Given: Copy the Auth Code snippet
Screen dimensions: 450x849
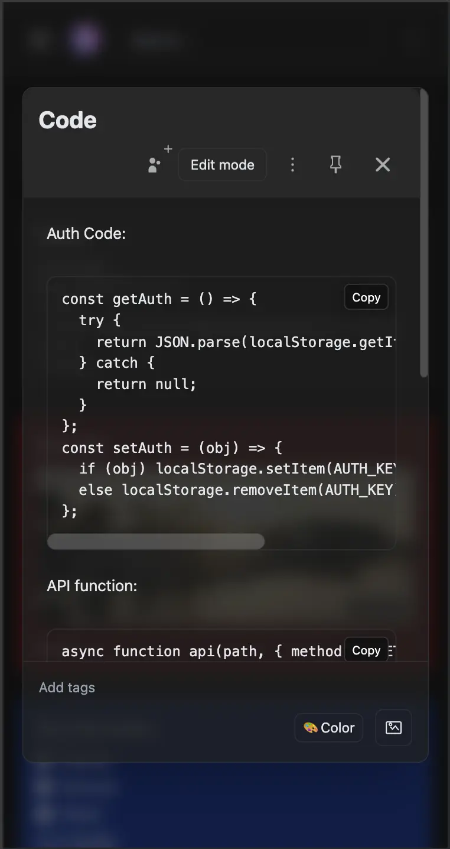Looking at the screenshot, I should pyautogui.click(x=366, y=297).
